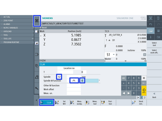Viewport: 162px width, 121px height.
Task: Click the D cutting edge field
Action: click(x=85, y=72)
